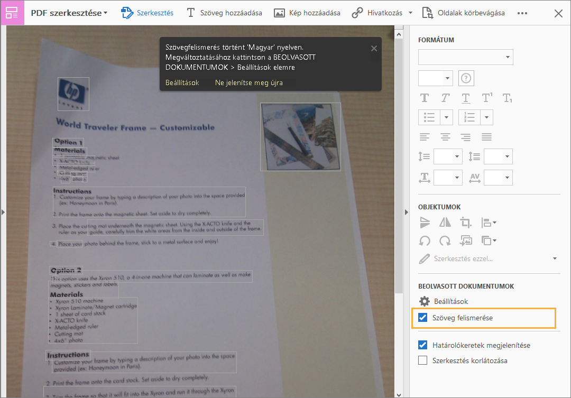Select the frame photo image in document
571x398 pixels.
click(300, 137)
